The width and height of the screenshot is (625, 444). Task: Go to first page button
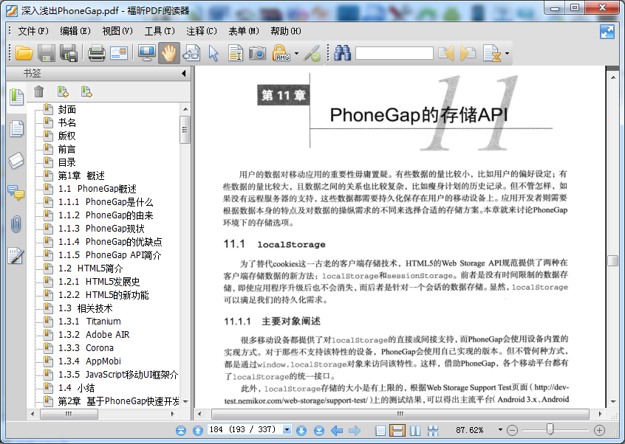point(181,430)
